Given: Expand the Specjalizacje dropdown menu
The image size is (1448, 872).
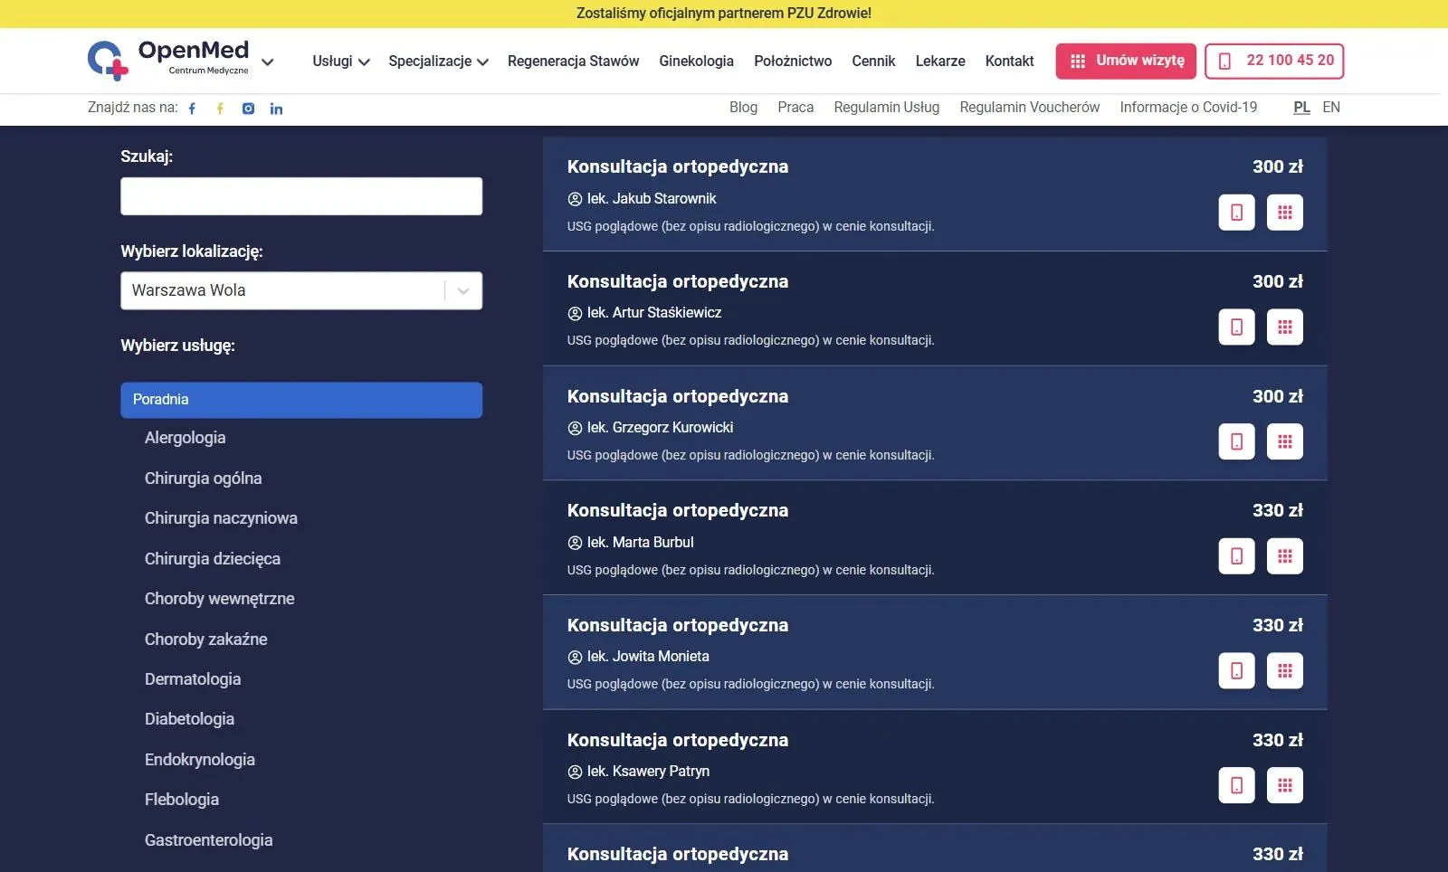Looking at the screenshot, I should click(438, 62).
